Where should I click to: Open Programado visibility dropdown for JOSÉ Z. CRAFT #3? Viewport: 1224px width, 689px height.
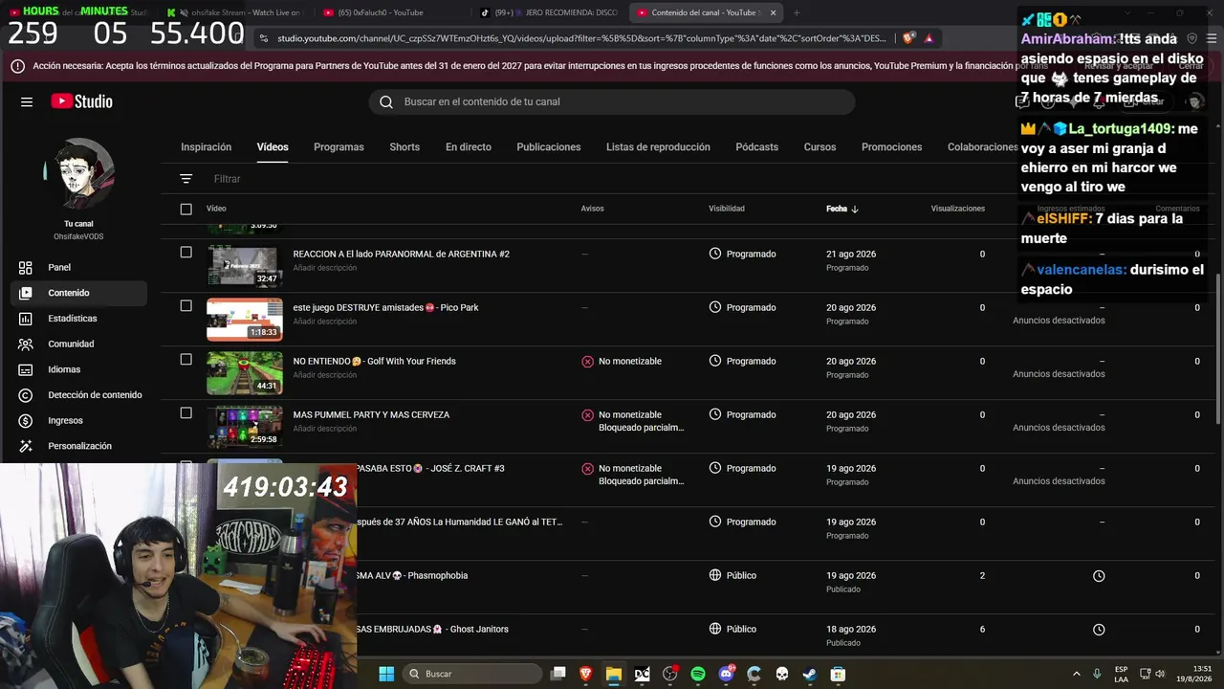click(743, 469)
